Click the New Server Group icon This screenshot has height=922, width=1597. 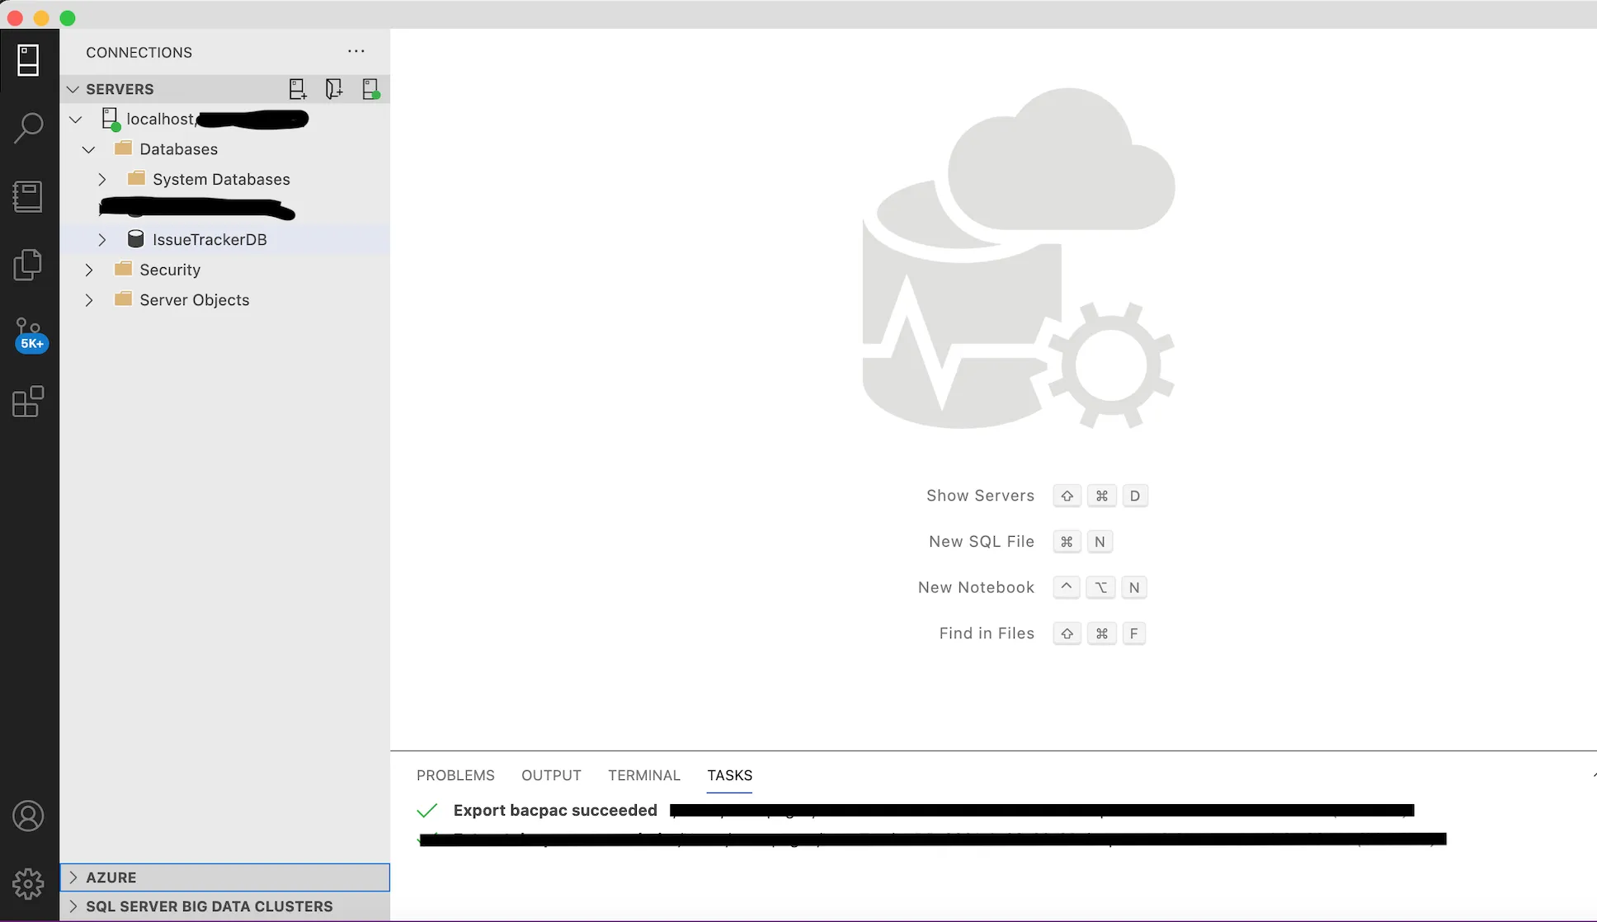point(333,89)
